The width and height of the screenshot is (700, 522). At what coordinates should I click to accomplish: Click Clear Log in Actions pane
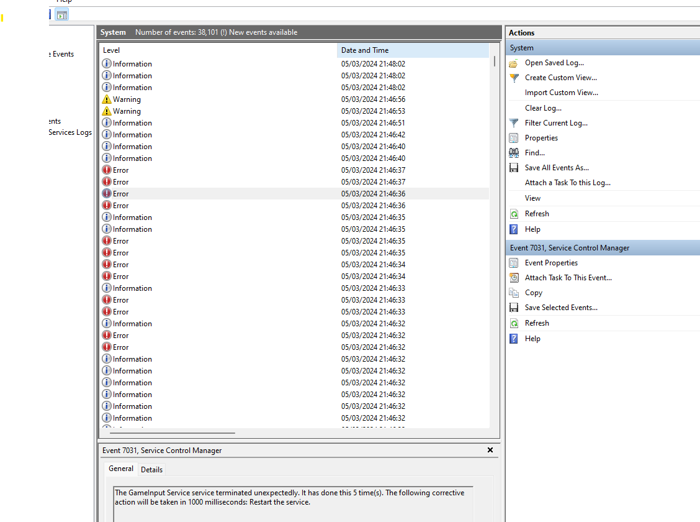[543, 108]
